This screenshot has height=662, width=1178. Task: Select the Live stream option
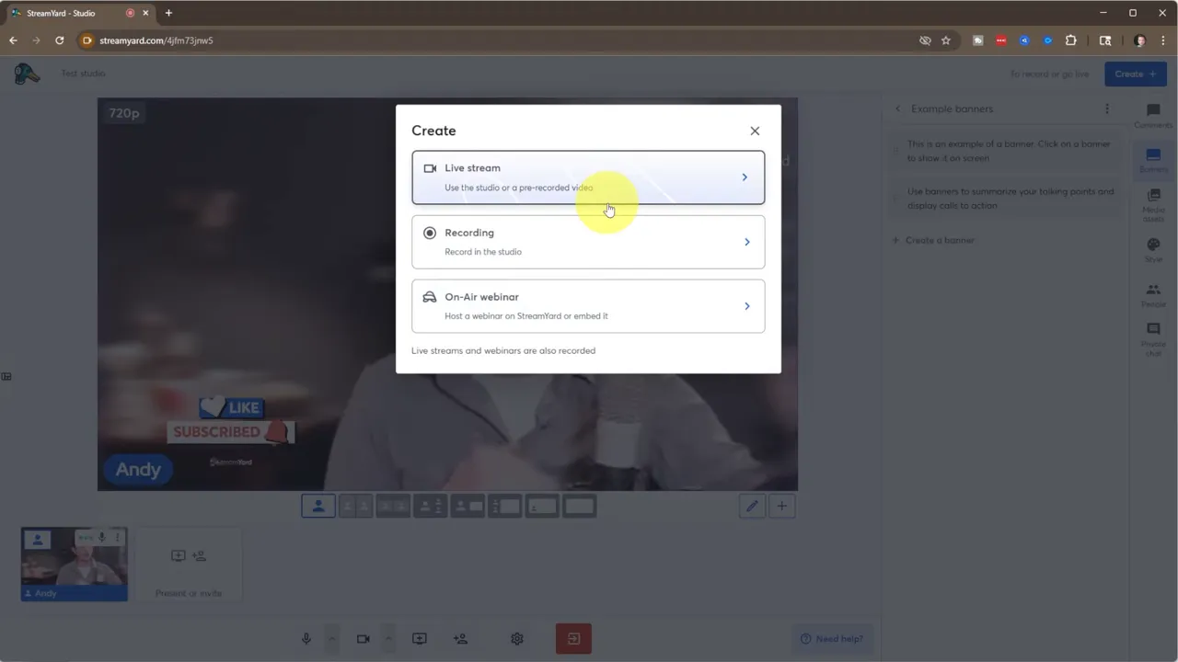click(x=588, y=177)
